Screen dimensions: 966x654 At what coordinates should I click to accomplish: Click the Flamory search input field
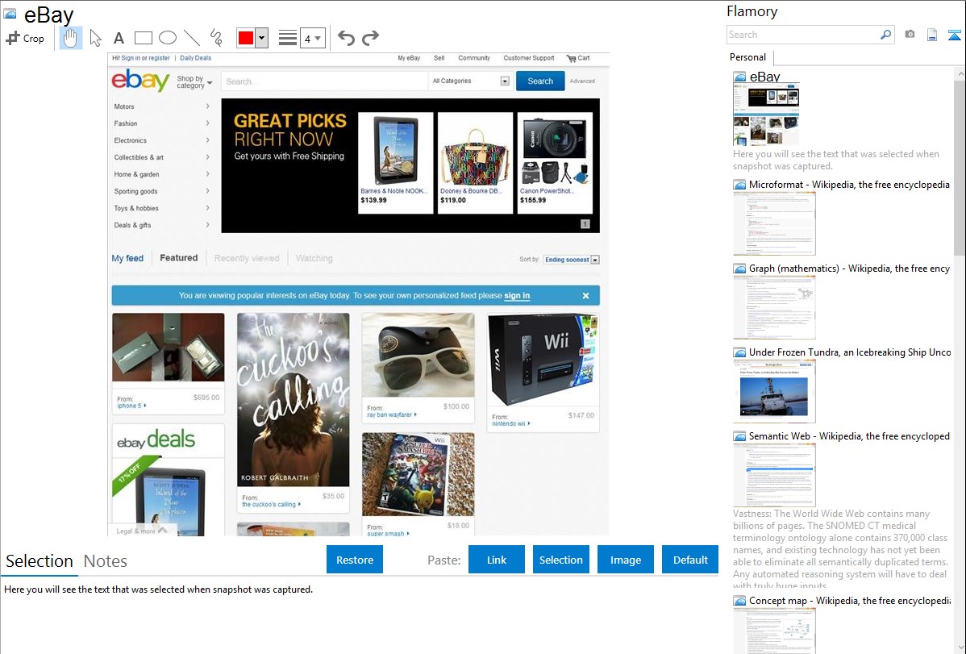click(x=802, y=35)
